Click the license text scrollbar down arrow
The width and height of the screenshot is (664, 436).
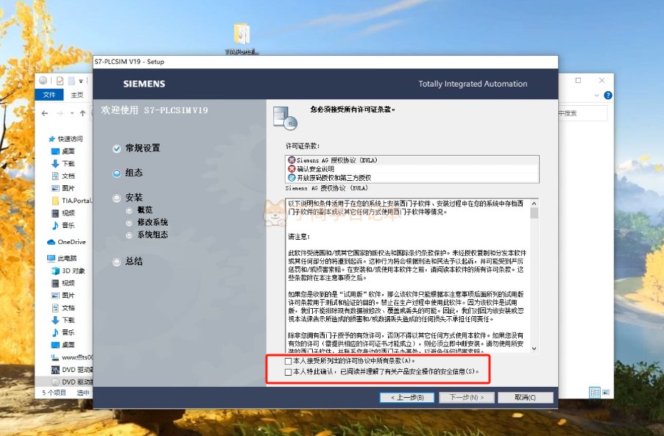tap(534, 349)
